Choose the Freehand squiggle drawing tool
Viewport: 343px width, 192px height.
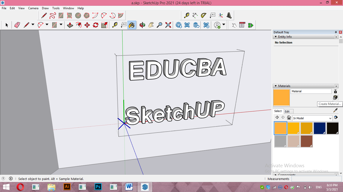[x=52, y=15]
